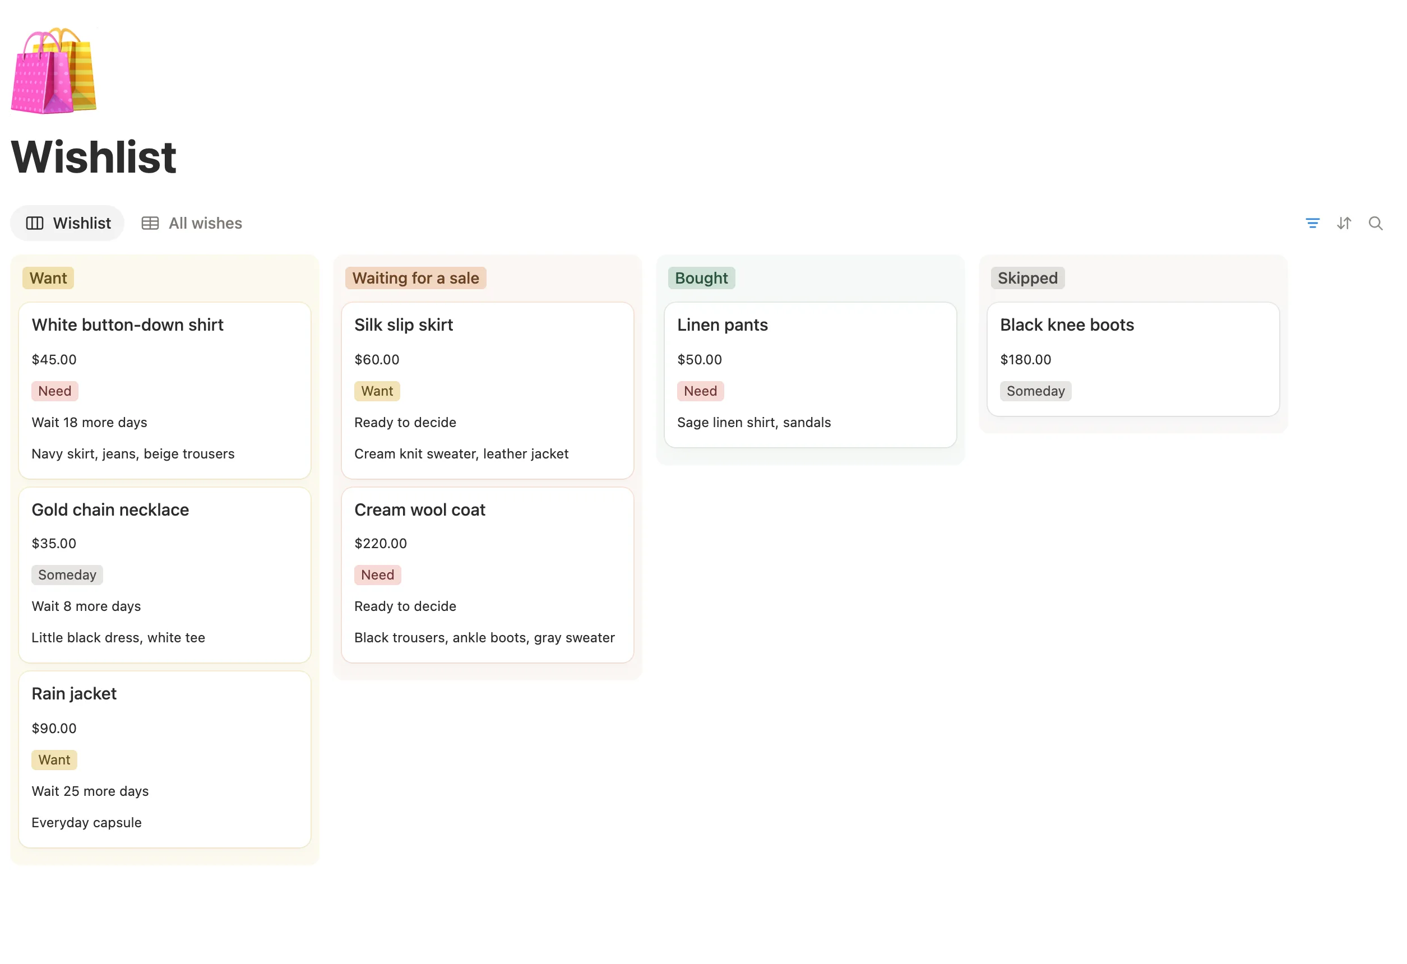The height and width of the screenshot is (964, 1407).
Task: Click the sort arrows icon
Action: 1344,223
